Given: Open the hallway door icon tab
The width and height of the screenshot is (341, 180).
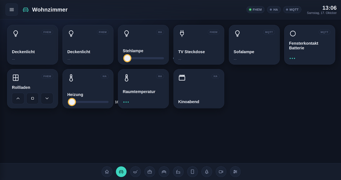Looking at the screenshot, I should pos(193,172).
